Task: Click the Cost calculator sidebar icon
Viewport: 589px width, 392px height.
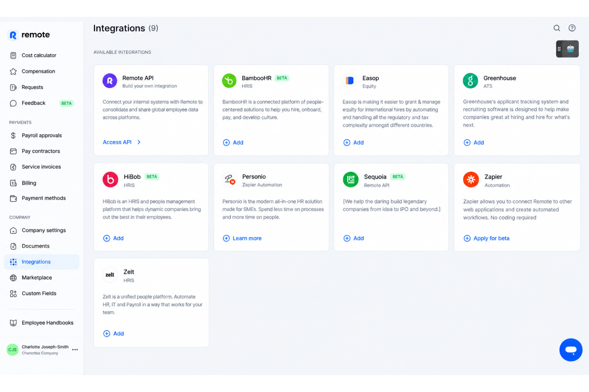Action: [x=13, y=56]
